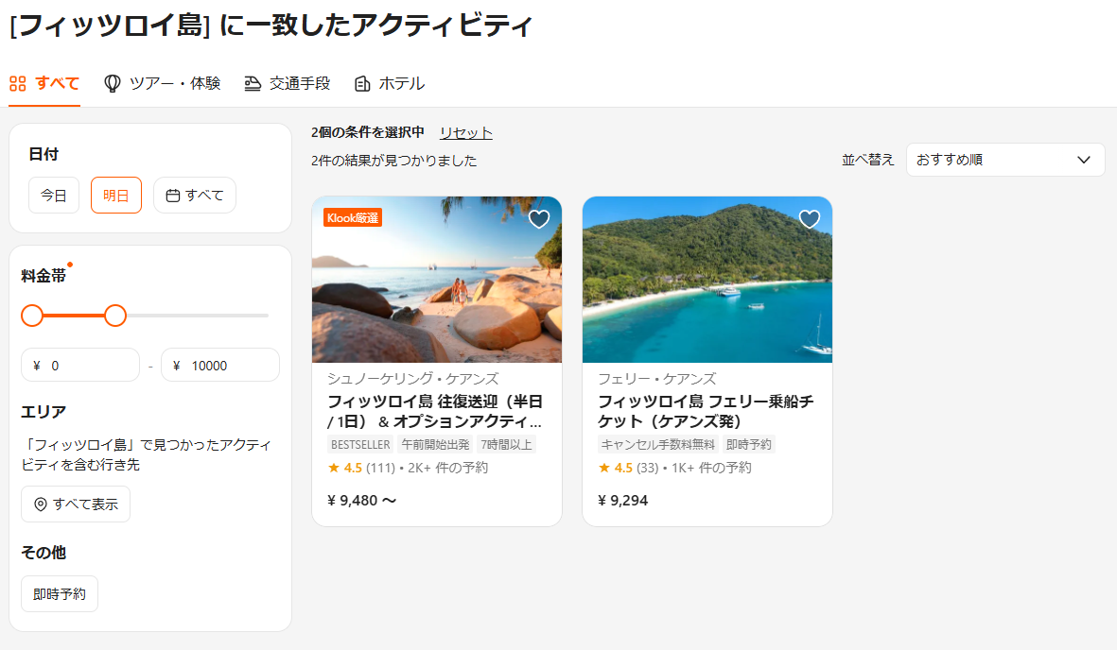
Task: Click the calendar icon in すべて date button
Action: click(x=172, y=195)
